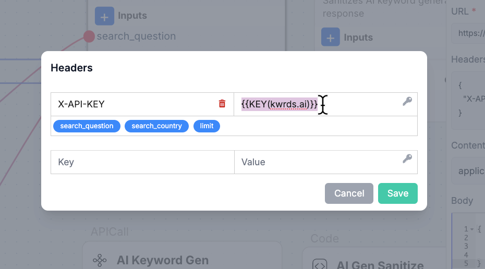Select the AI Gen Sanitize code icon
The width and height of the screenshot is (485, 269).
(x=320, y=265)
